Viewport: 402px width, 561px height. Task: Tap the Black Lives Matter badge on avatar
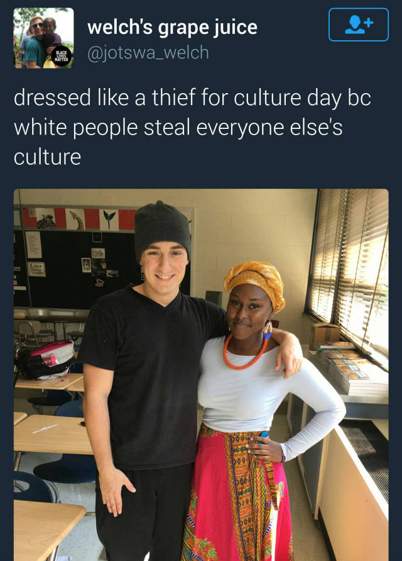click(62, 57)
